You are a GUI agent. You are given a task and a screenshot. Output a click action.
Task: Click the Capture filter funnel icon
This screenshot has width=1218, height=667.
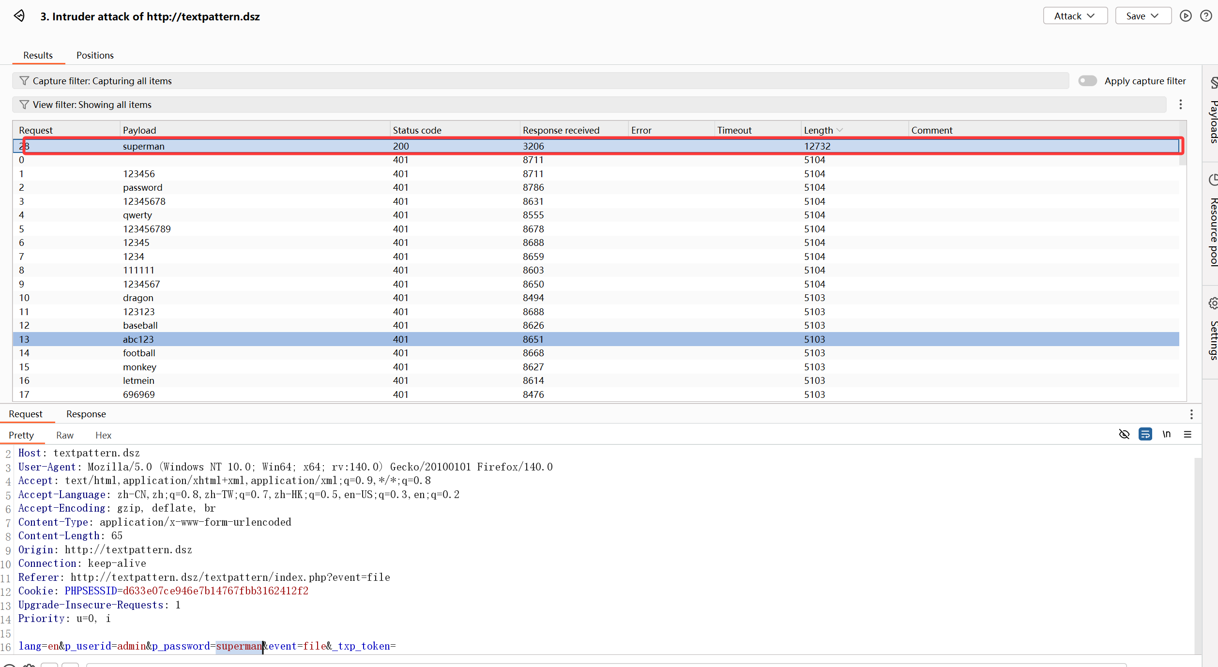(x=24, y=81)
